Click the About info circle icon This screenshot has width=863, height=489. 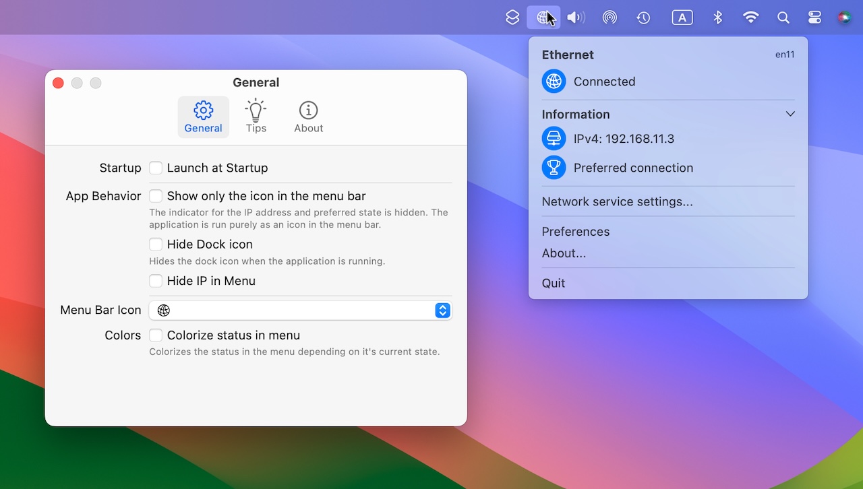pyautogui.click(x=308, y=110)
